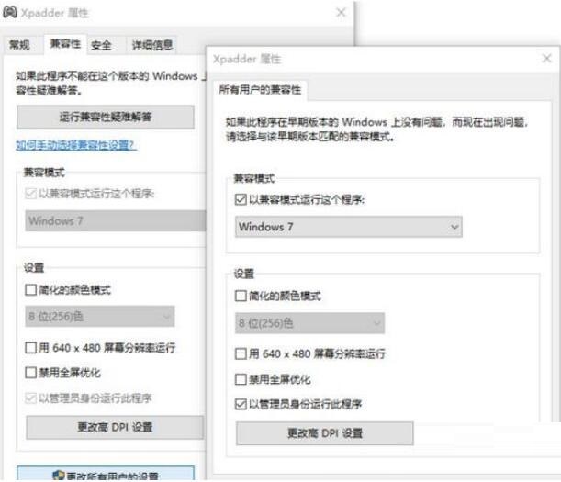Close the front Xpadder 属性 dialog
Image resolution: width=561 pixels, height=482 pixels.
(546, 59)
